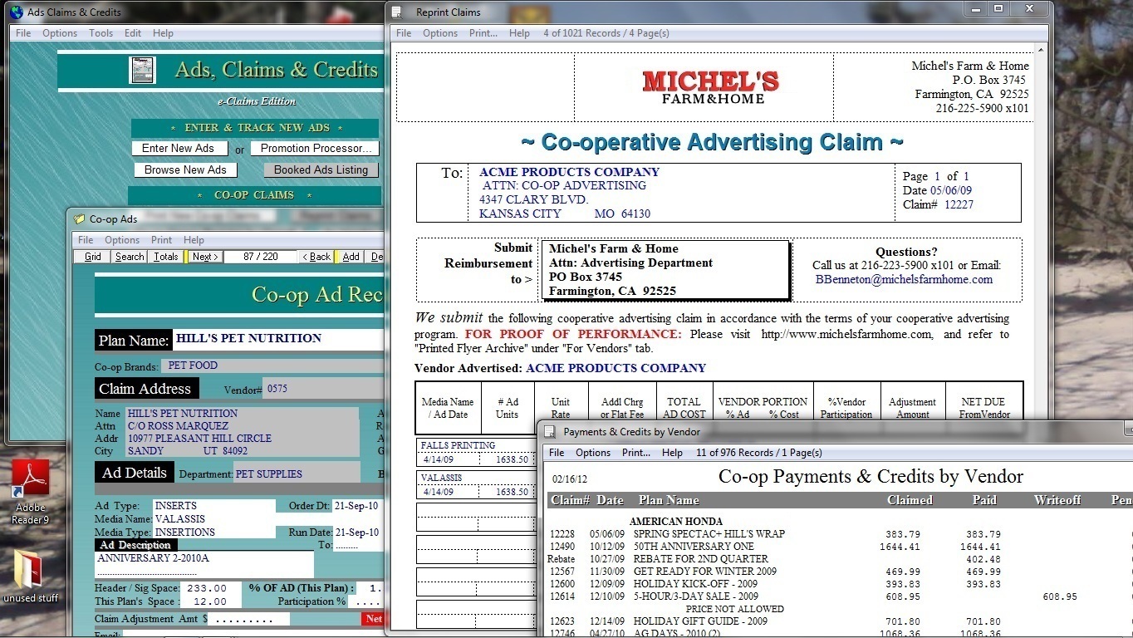Show Totals from Co-op Ads toolbar

point(165,257)
